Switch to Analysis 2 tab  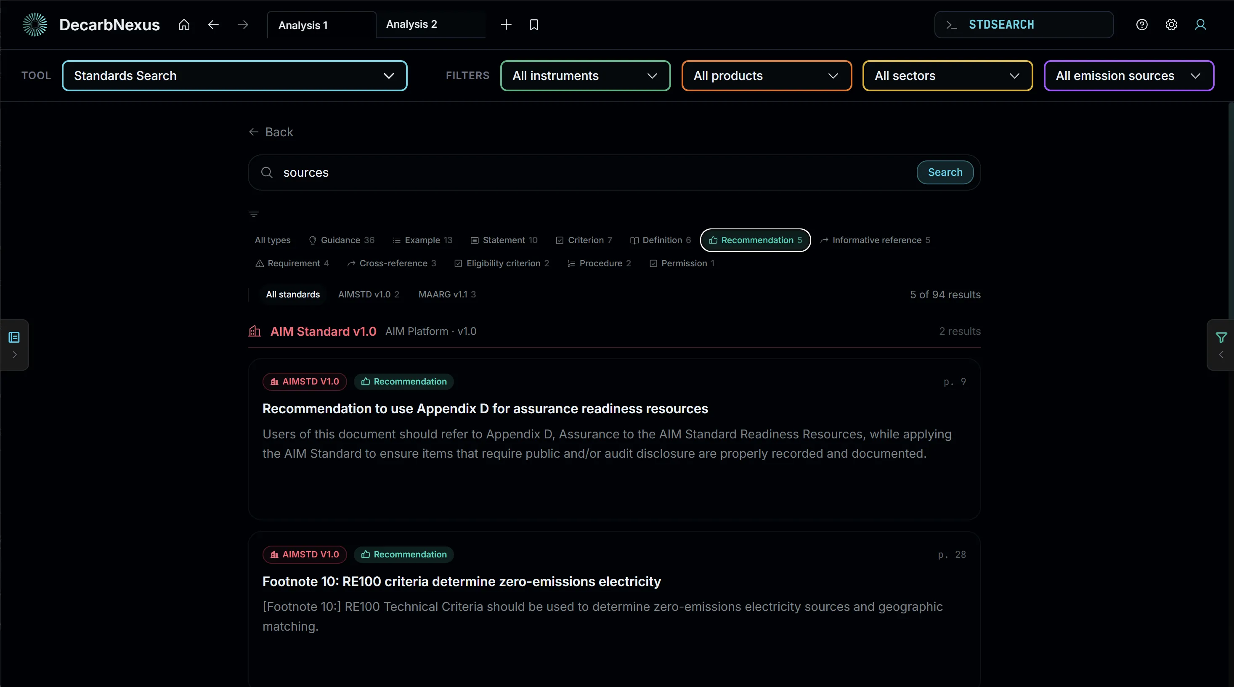(430, 24)
